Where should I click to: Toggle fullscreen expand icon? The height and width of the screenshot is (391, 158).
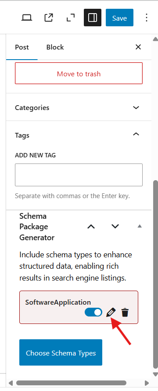pyautogui.click(x=71, y=18)
